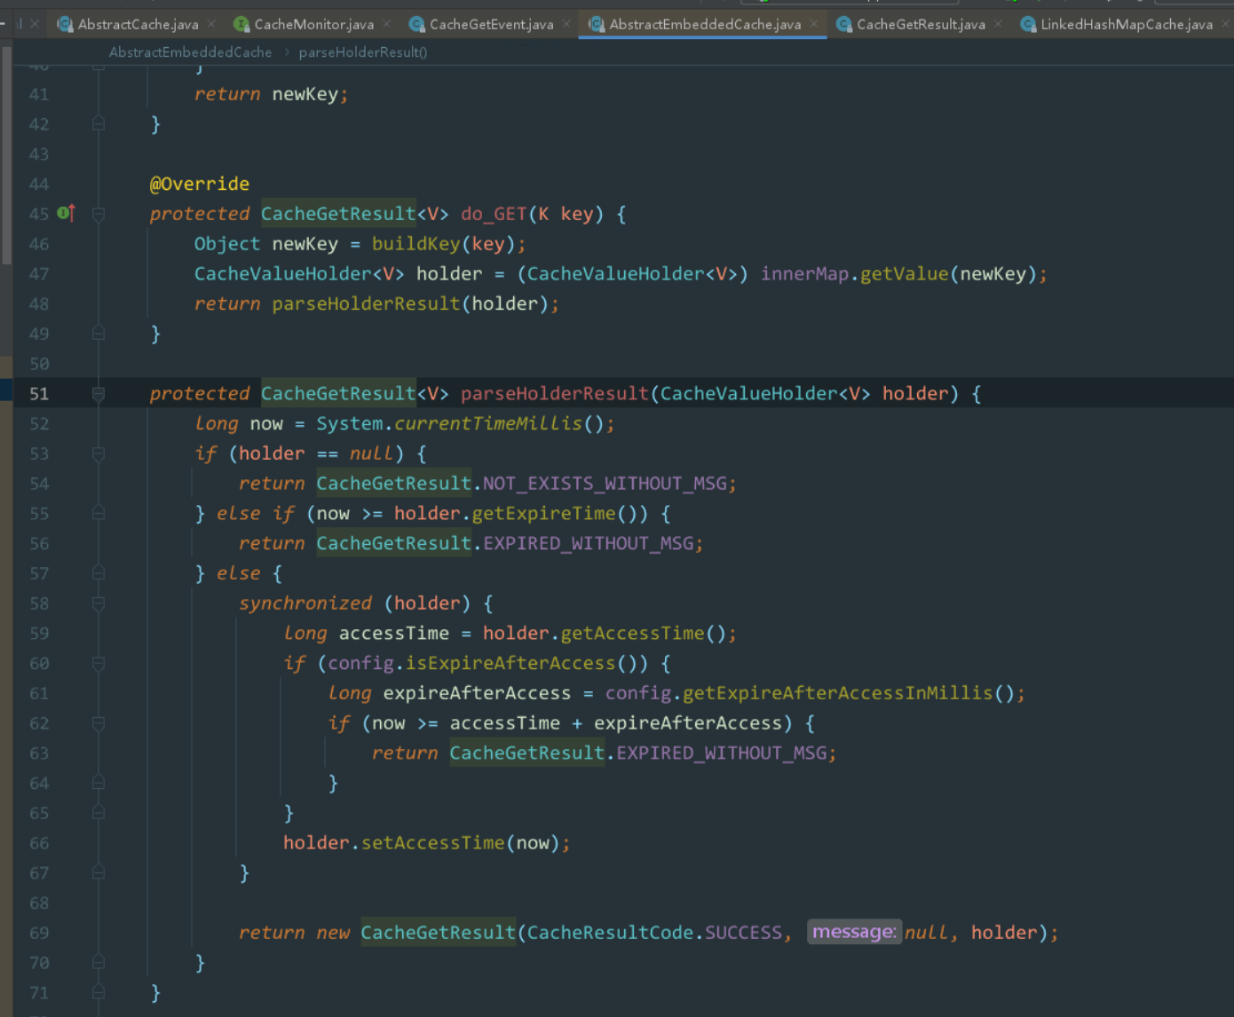
Task: Select the AbstractEmbeddedCache.java tab
Action: click(x=704, y=24)
